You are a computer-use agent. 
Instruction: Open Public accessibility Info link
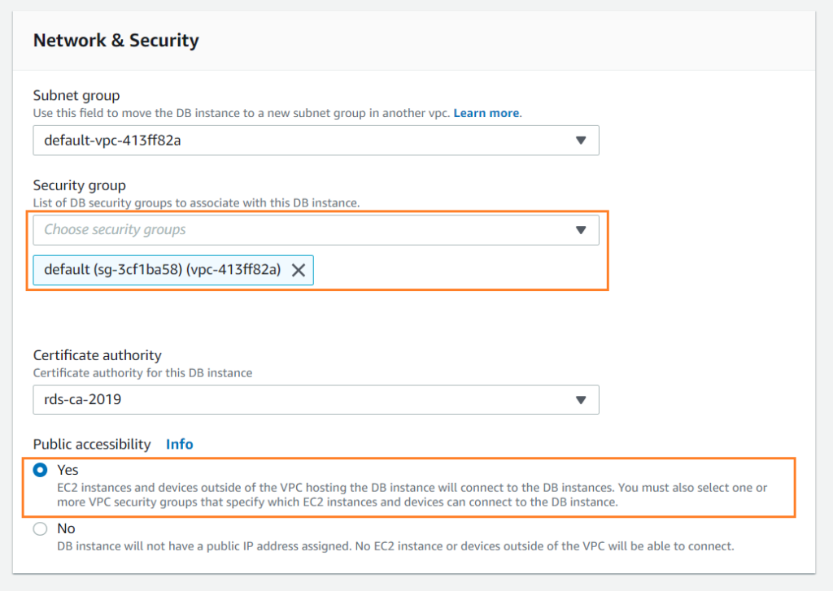(180, 444)
